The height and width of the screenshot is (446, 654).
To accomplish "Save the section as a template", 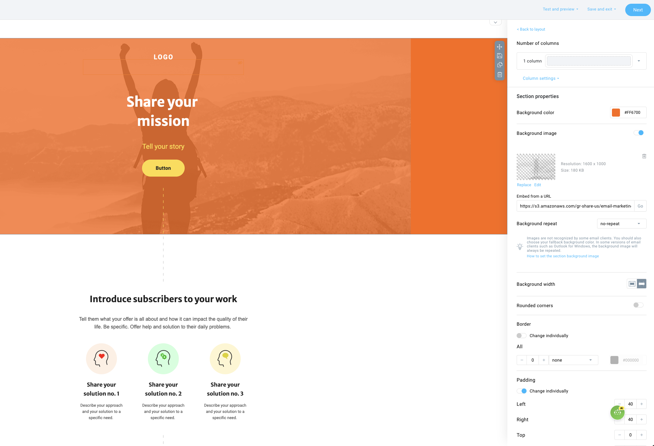I will point(499,56).
